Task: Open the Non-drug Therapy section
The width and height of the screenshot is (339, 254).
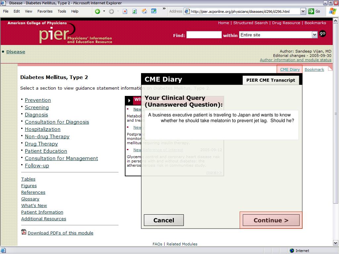Action: pos(47,137)
